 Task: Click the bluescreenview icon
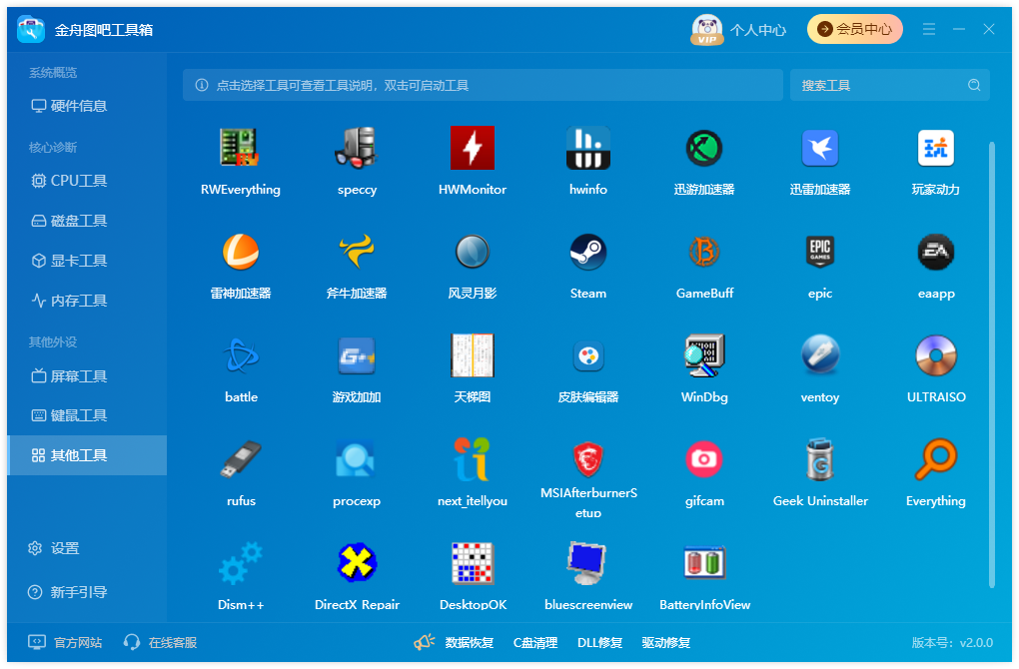(588, 563)
